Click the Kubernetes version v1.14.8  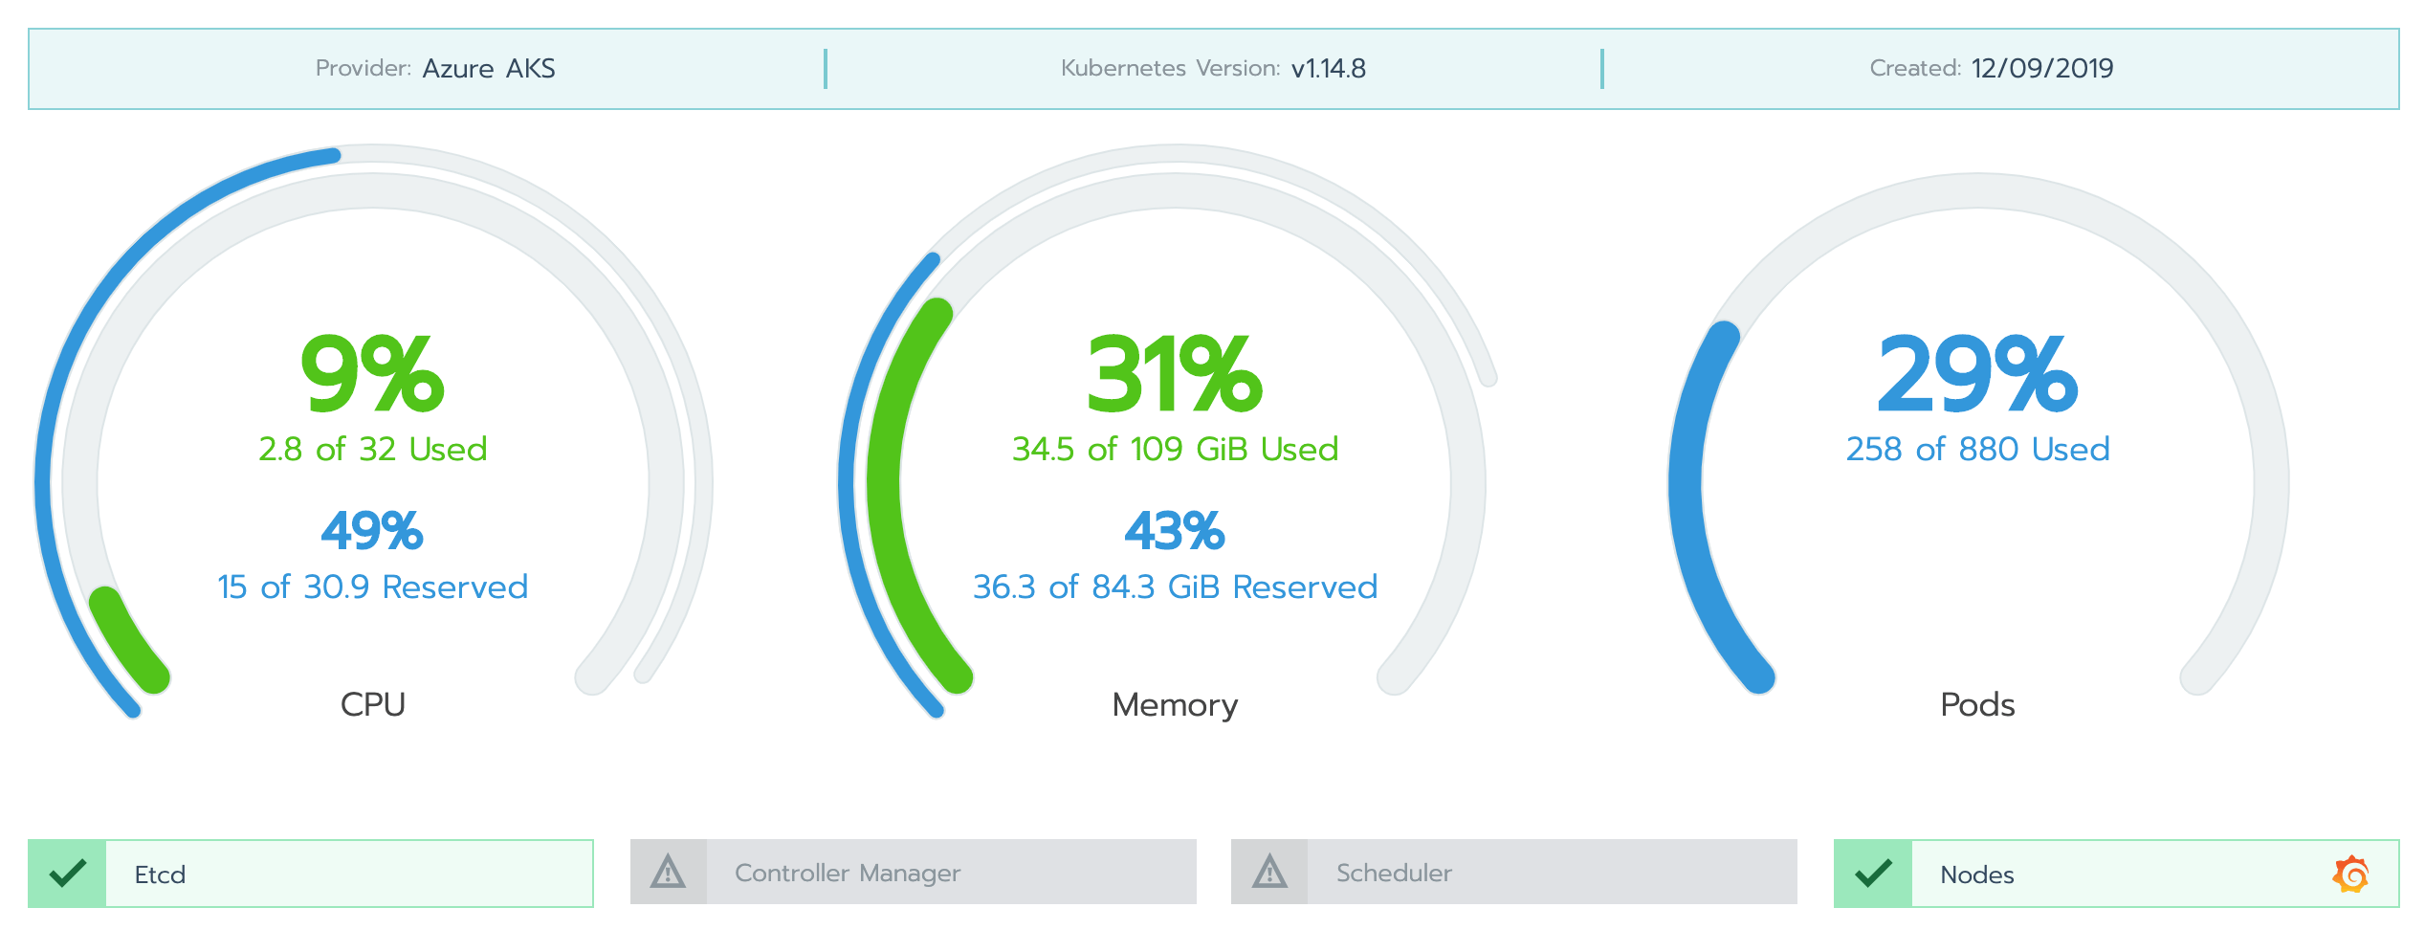(1328, 69)
